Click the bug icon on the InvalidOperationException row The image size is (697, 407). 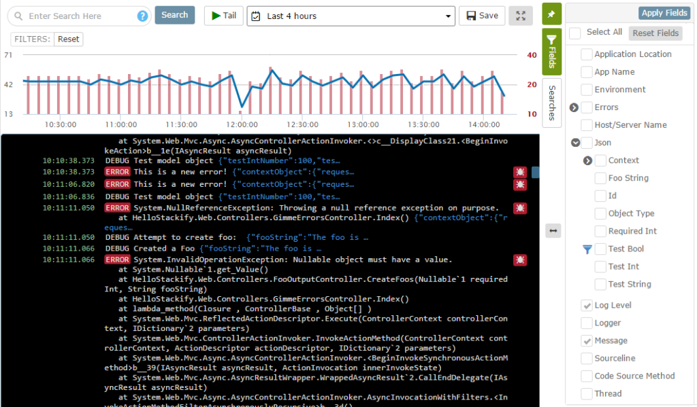[519, 260]
